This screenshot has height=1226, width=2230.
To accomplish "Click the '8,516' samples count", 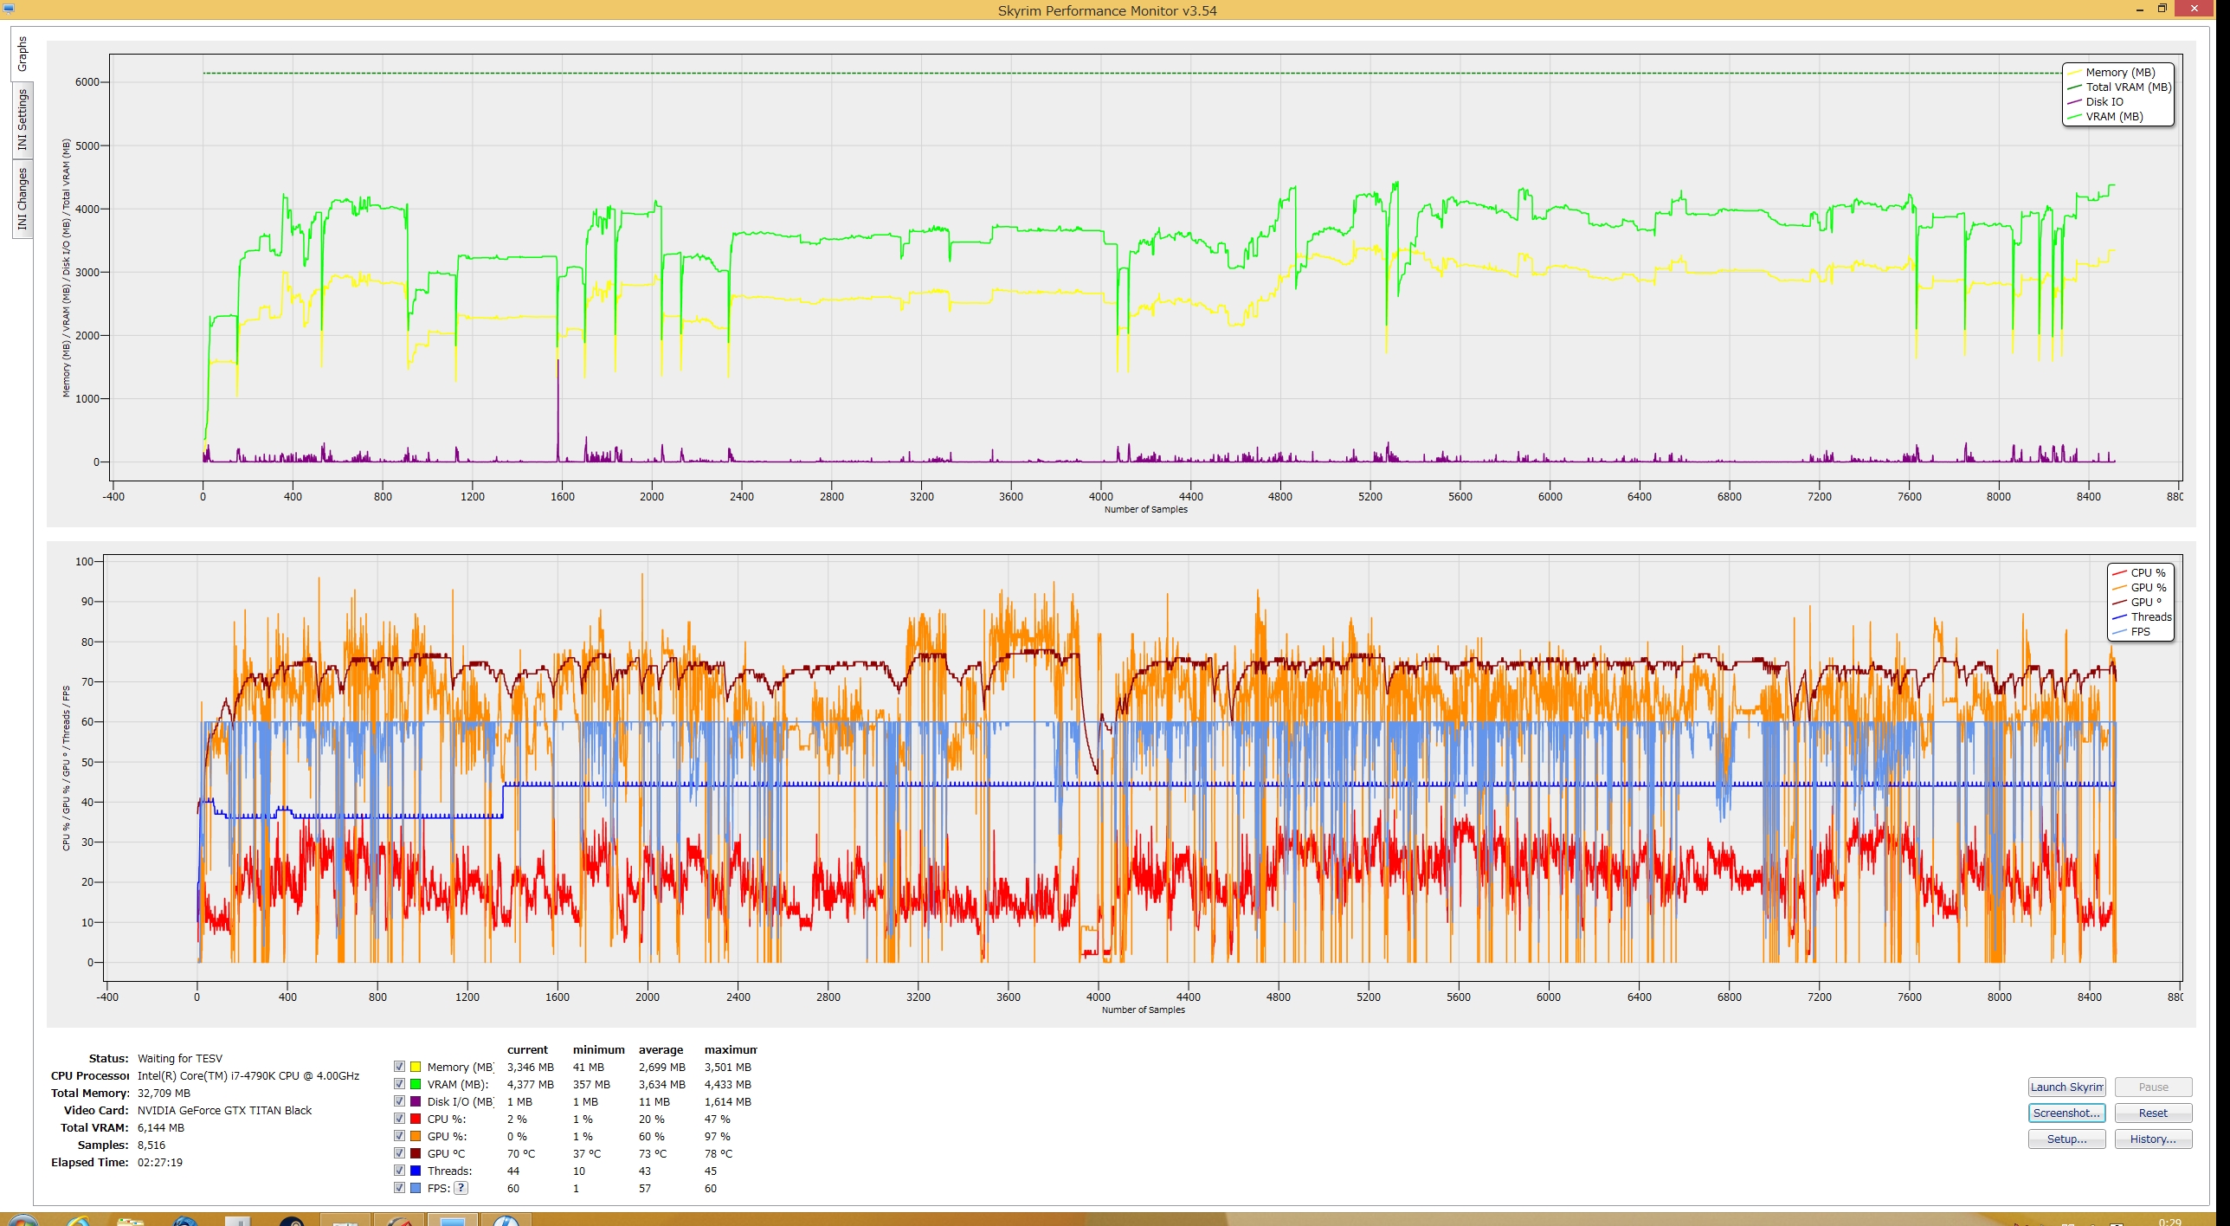I will (151, 1145).
